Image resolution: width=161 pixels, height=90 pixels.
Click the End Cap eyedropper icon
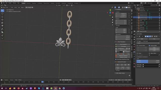pos(159,67)
